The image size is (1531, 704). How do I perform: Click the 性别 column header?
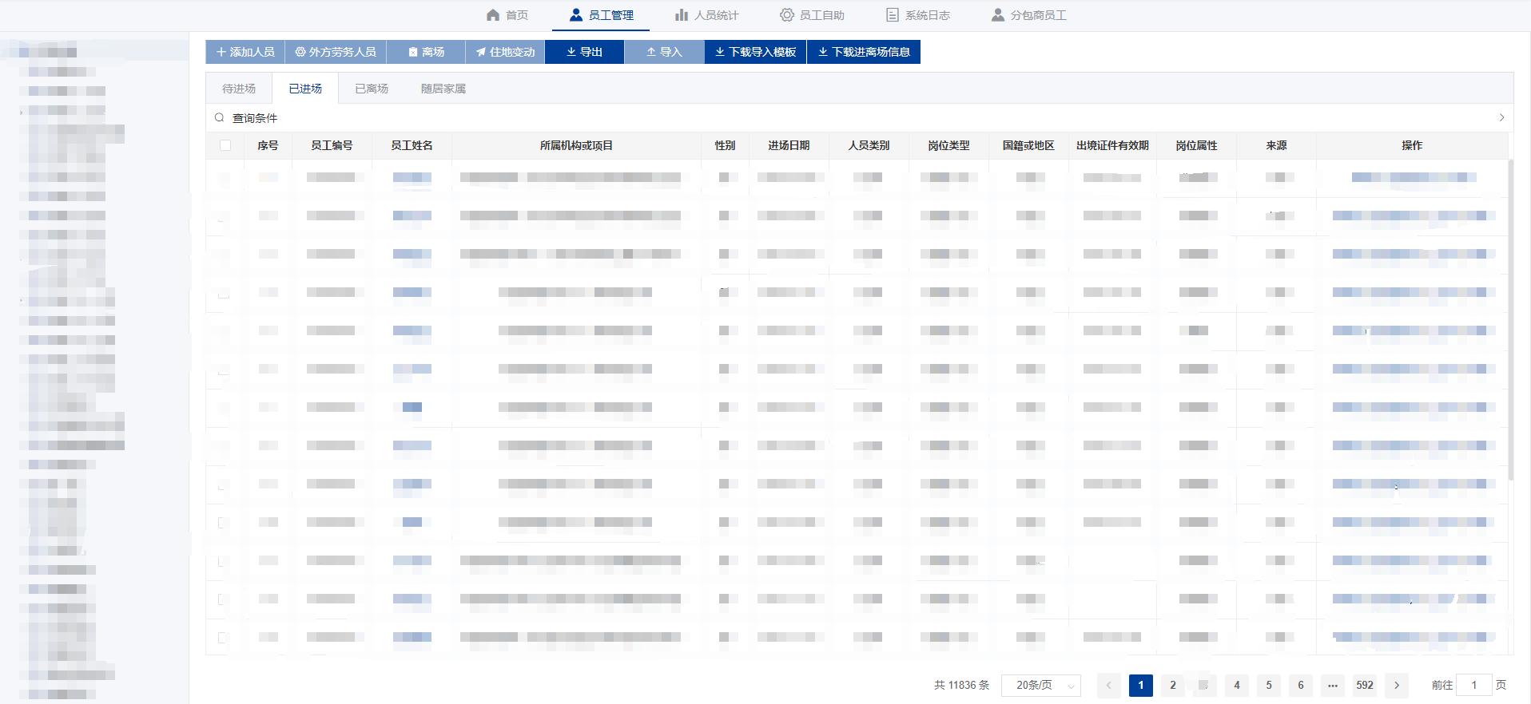tap(725, 145)
